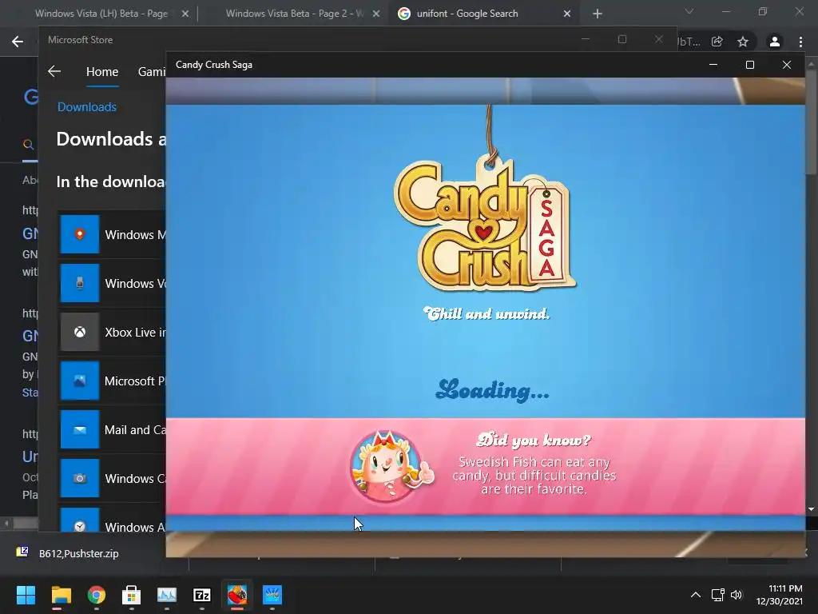Show hidden tray icons chevron
Viewport: 818px width, 614px height.
tap(696, 595)
